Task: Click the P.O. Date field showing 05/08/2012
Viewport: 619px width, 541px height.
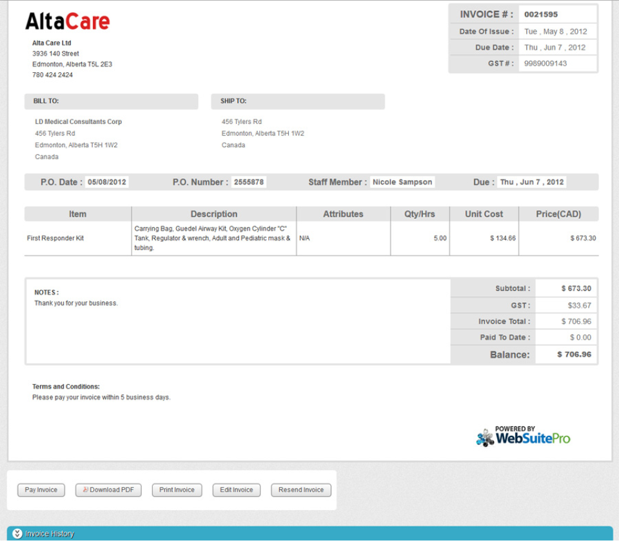Action: pos(106,181)
